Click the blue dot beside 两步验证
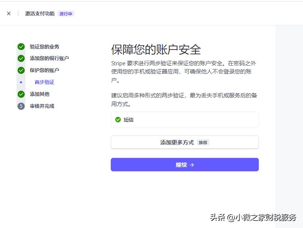The image size is (303, 228). pos(21,81)
